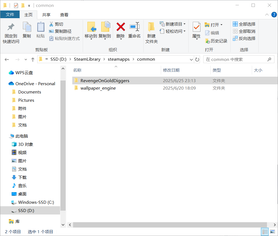
Task: Paste clipboard contents into common
Action: click(x=41, y=31)
